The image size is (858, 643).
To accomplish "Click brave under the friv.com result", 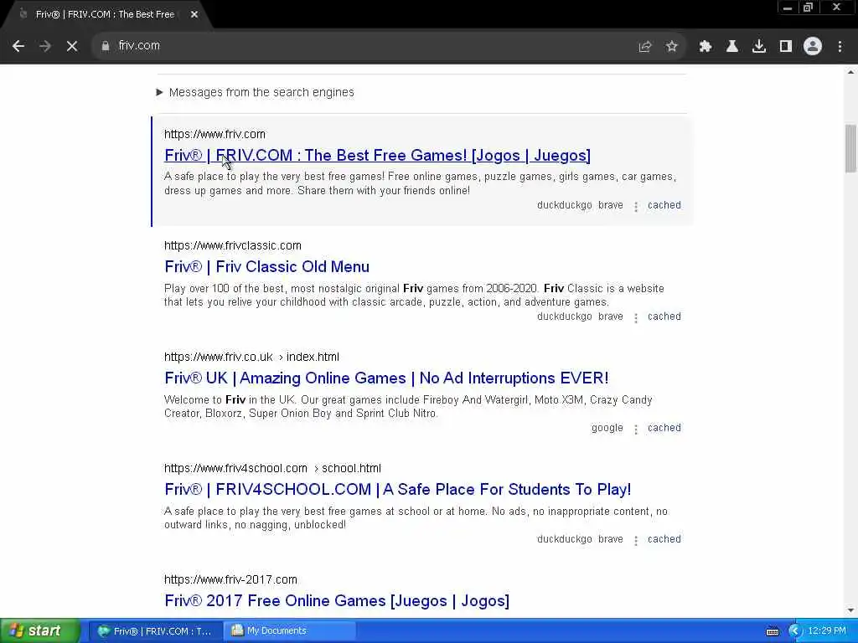I will 611,205.
